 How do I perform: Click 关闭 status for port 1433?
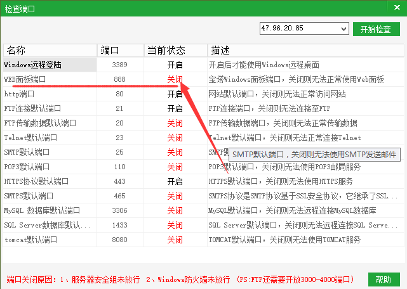(x=175, y=225)
